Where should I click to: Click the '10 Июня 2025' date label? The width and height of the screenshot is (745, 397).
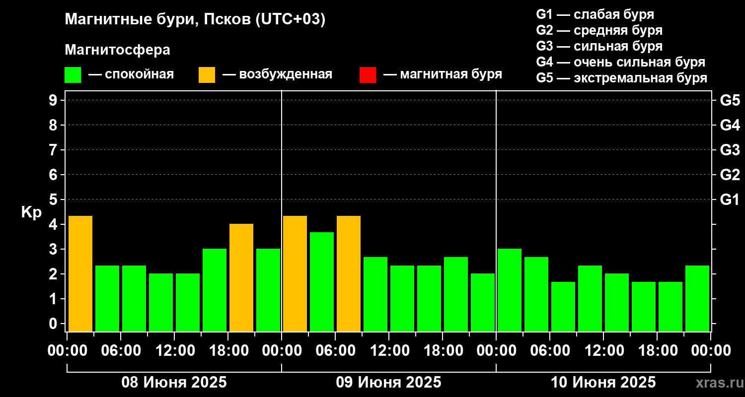tap(603, 383)
